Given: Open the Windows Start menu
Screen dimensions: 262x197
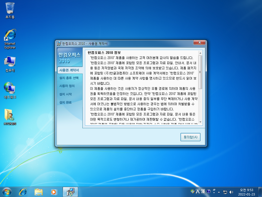Looking at the screenshot, I should point(7,192).
